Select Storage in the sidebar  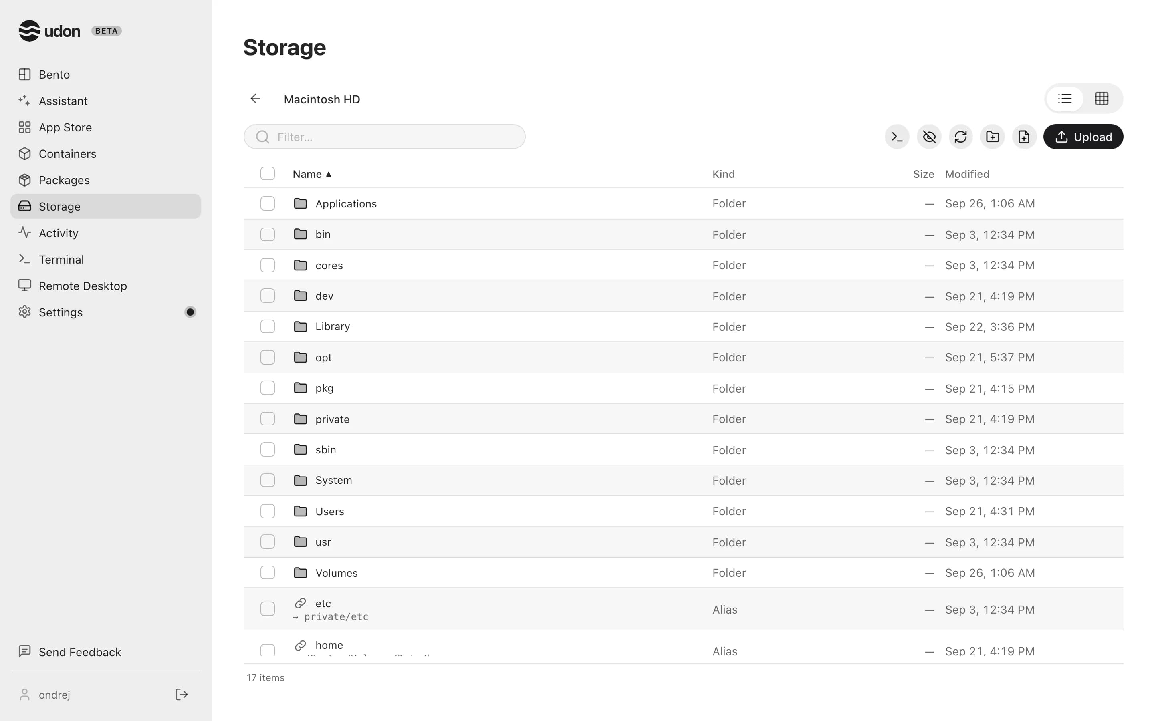click(105, 206)
